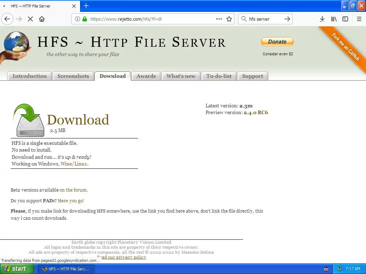This screenshot has width=366, height=274.
Task: Open the privacy policy link in the footer
Action: click(122, 257)
